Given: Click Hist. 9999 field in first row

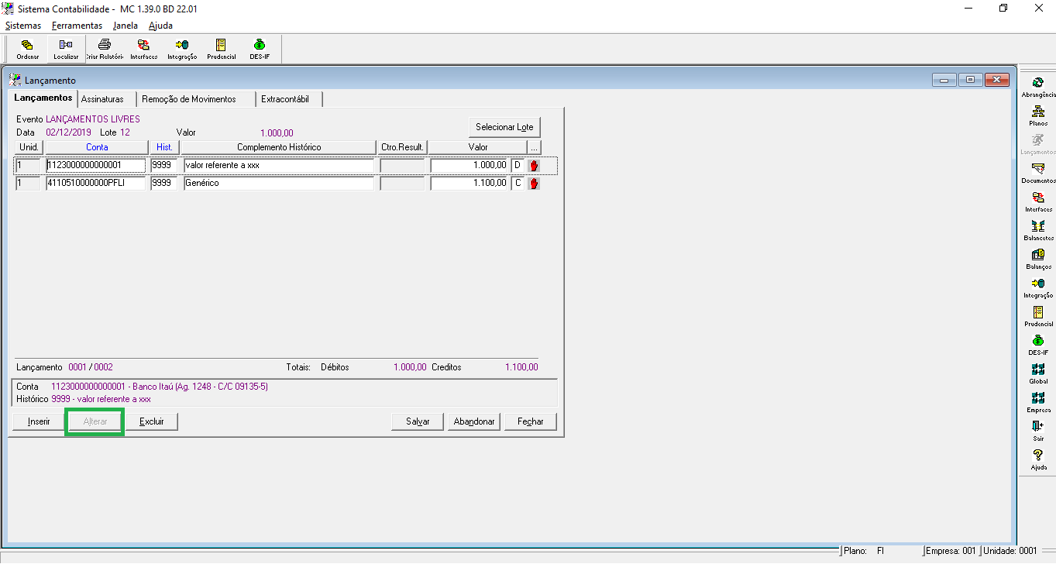Looking at the screenshot, I should [x=164, y=165].
